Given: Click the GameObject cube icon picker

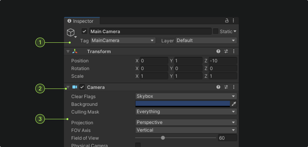Looking at the screenshot, I should coord(71,32).
